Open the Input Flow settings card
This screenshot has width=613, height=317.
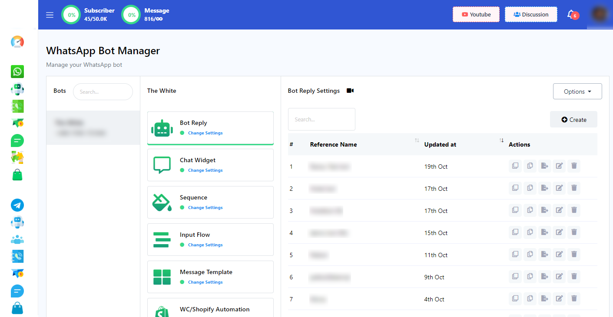coord(210,239)
